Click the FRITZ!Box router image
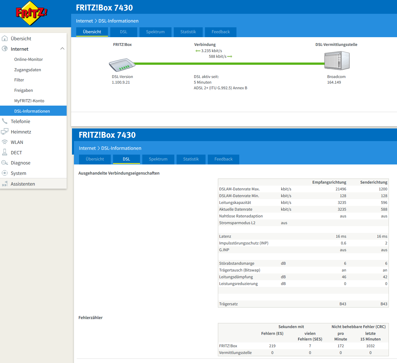397x363 pixels. click(122, 65)
